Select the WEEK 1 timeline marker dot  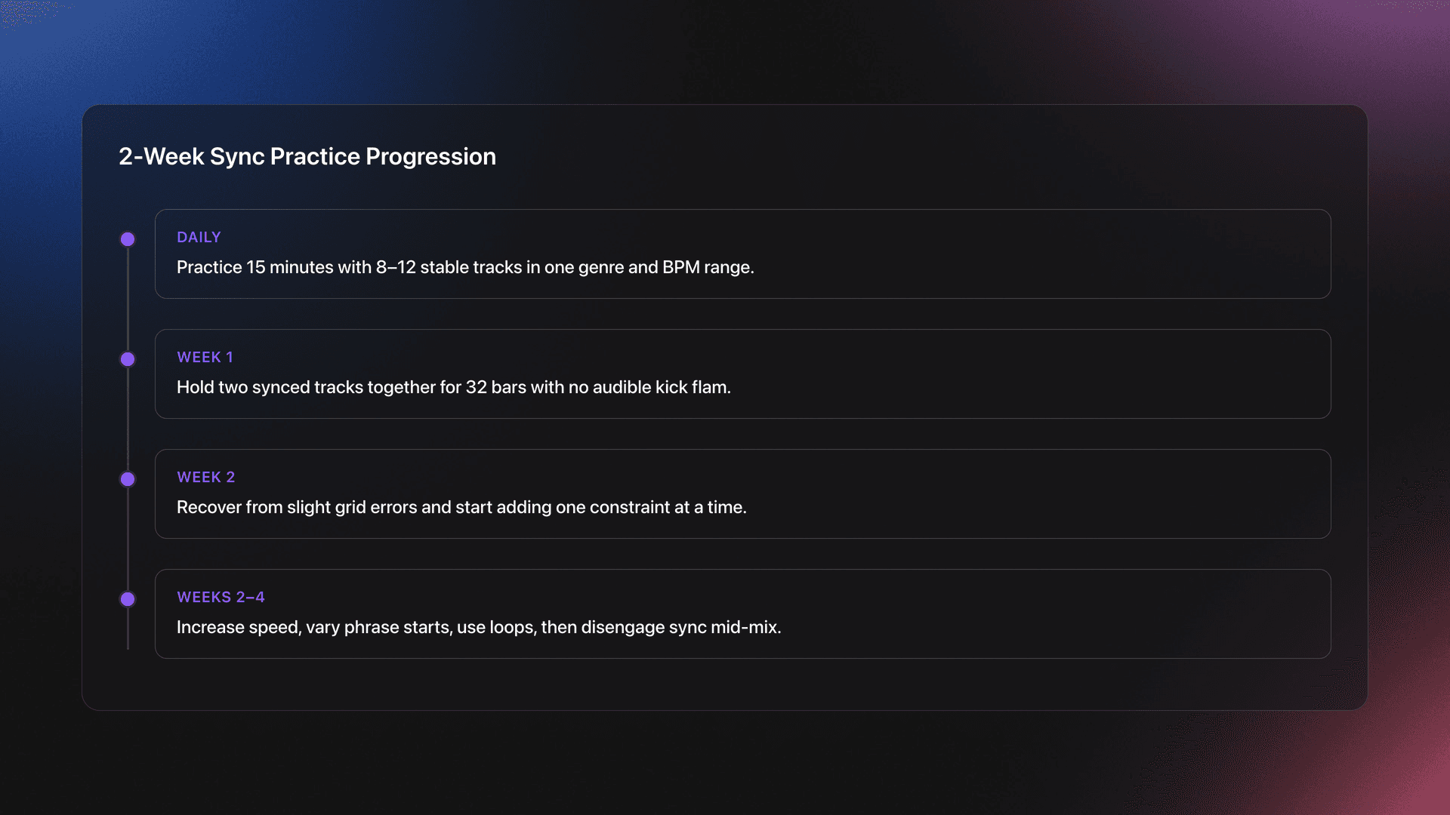[128, 359]
